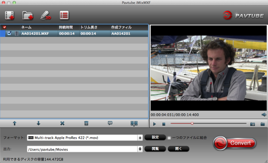Click the split video icon
This screenshot has height=163, width=268.
tap(134, 123)
